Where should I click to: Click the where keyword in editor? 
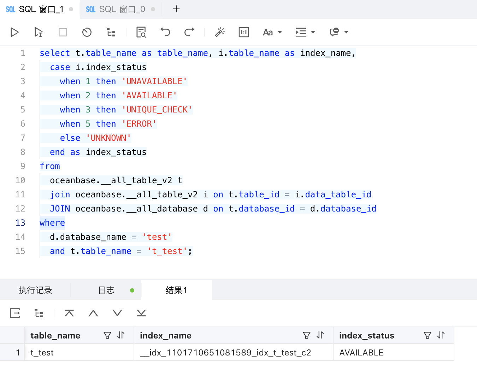tap(52, 223)
